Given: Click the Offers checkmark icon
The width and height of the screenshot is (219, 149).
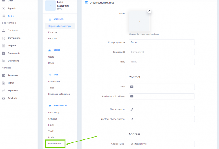Looking at the screenshot, I should click(4, 83).
